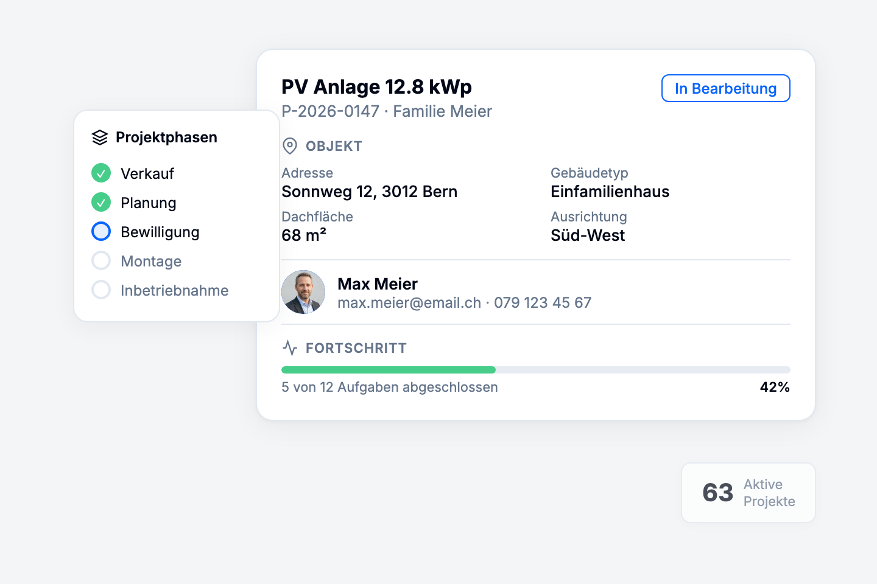Click the green checkmark next to Planung
Viewport: 877px width, 584px height.
point(101,203)
